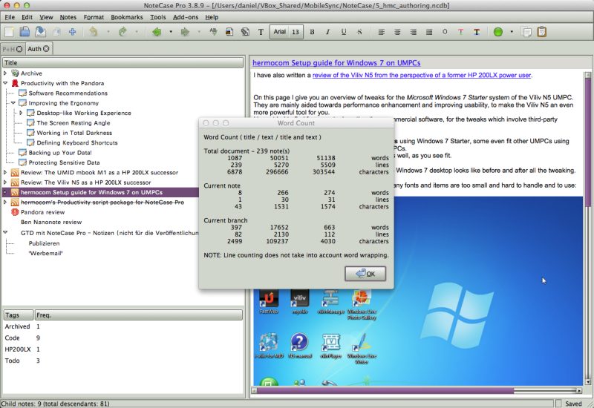Click the Paste clipboard icon
The width and height of the screenshot is (594, 408).
point(542,32)
